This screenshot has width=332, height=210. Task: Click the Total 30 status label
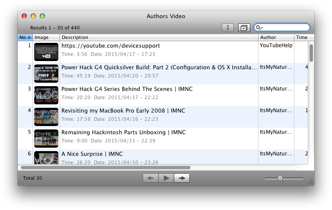coord(32,178)
